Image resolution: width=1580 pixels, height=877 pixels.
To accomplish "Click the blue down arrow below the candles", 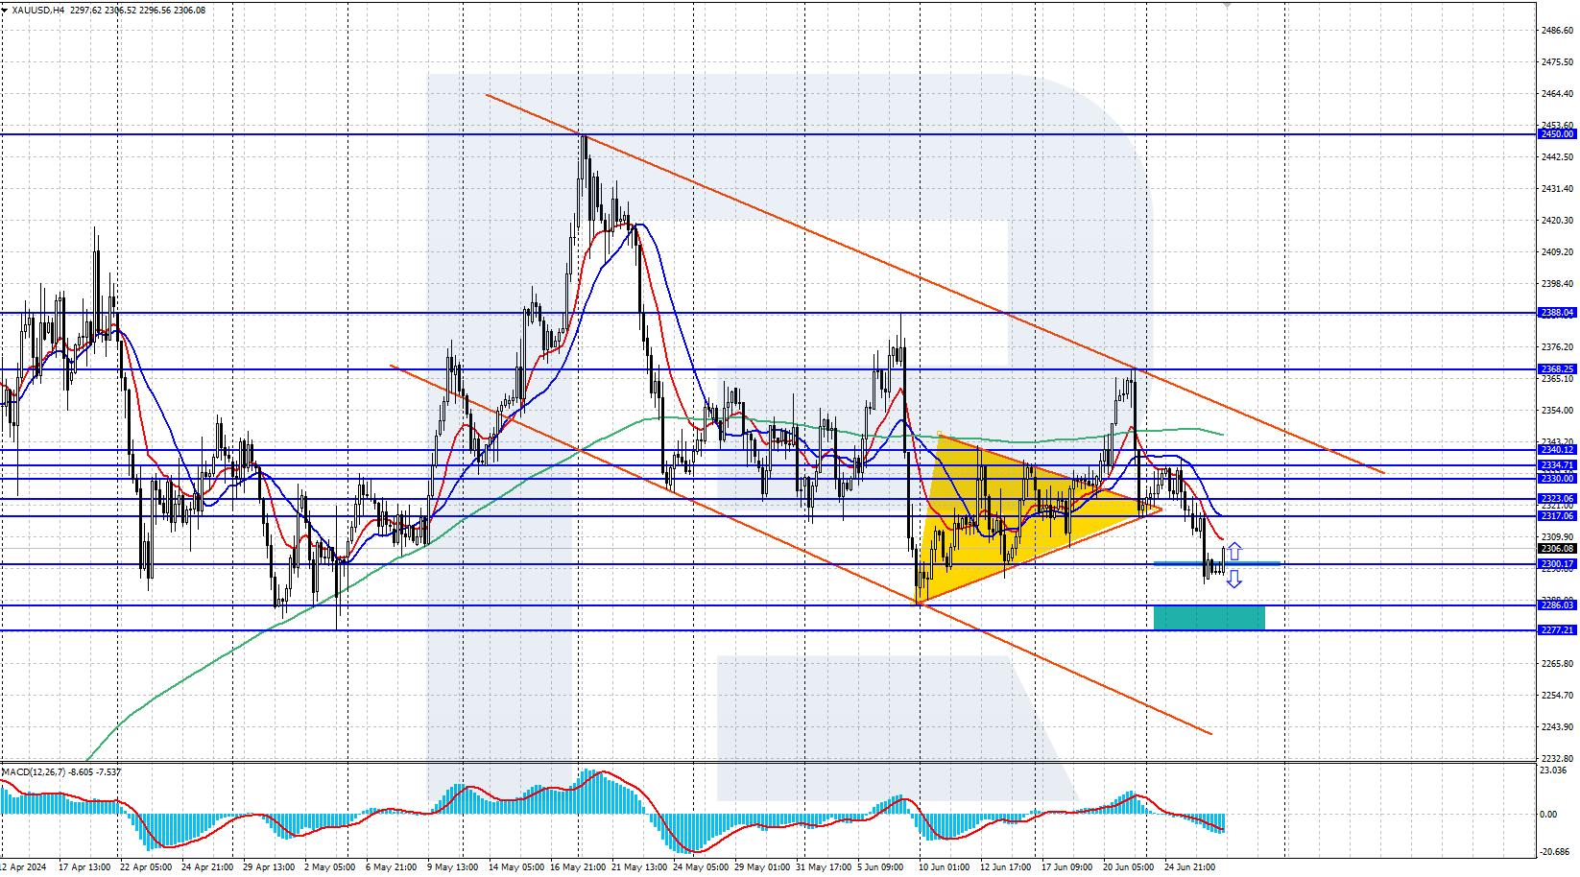I will (x=1234, y=579).
